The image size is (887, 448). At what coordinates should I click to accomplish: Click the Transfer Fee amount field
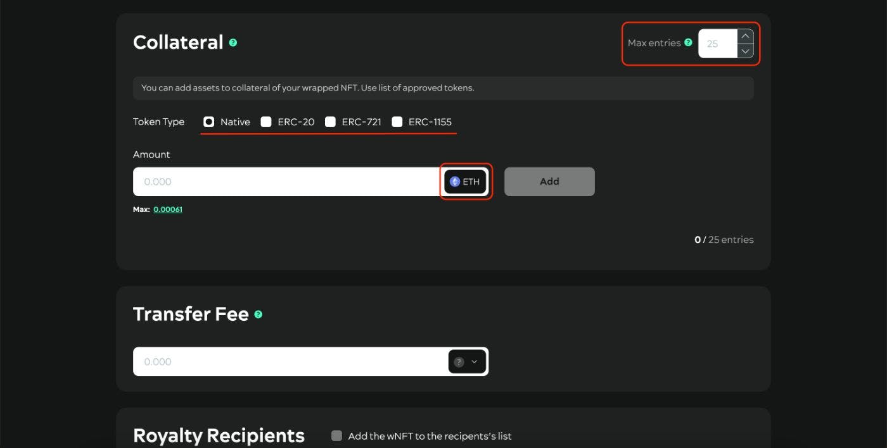pyautogui.click(x=290, y=362)
